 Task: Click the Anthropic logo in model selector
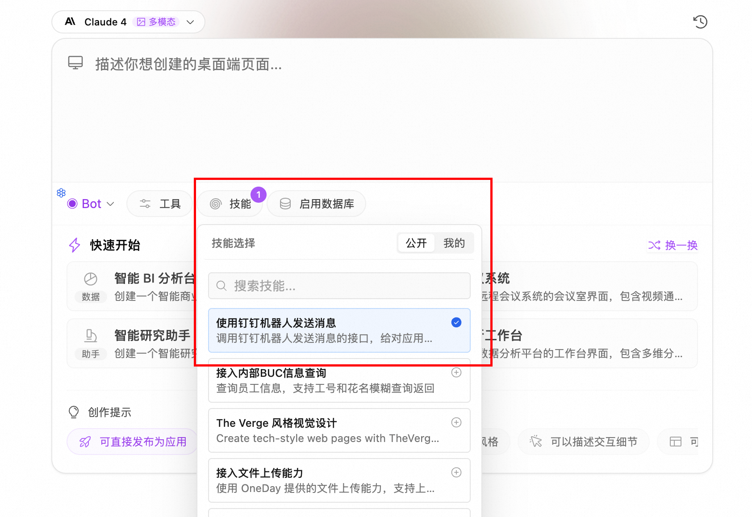(70, 21)
